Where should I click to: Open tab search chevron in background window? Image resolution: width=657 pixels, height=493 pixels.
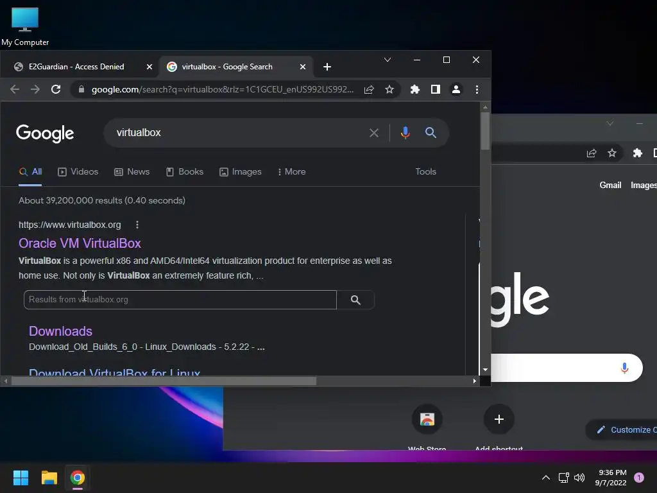tap(610, 123)
